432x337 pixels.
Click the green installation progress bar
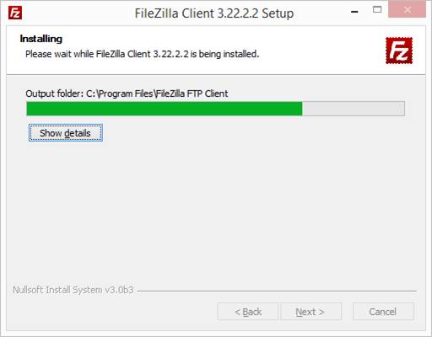(x=165, y=109)
